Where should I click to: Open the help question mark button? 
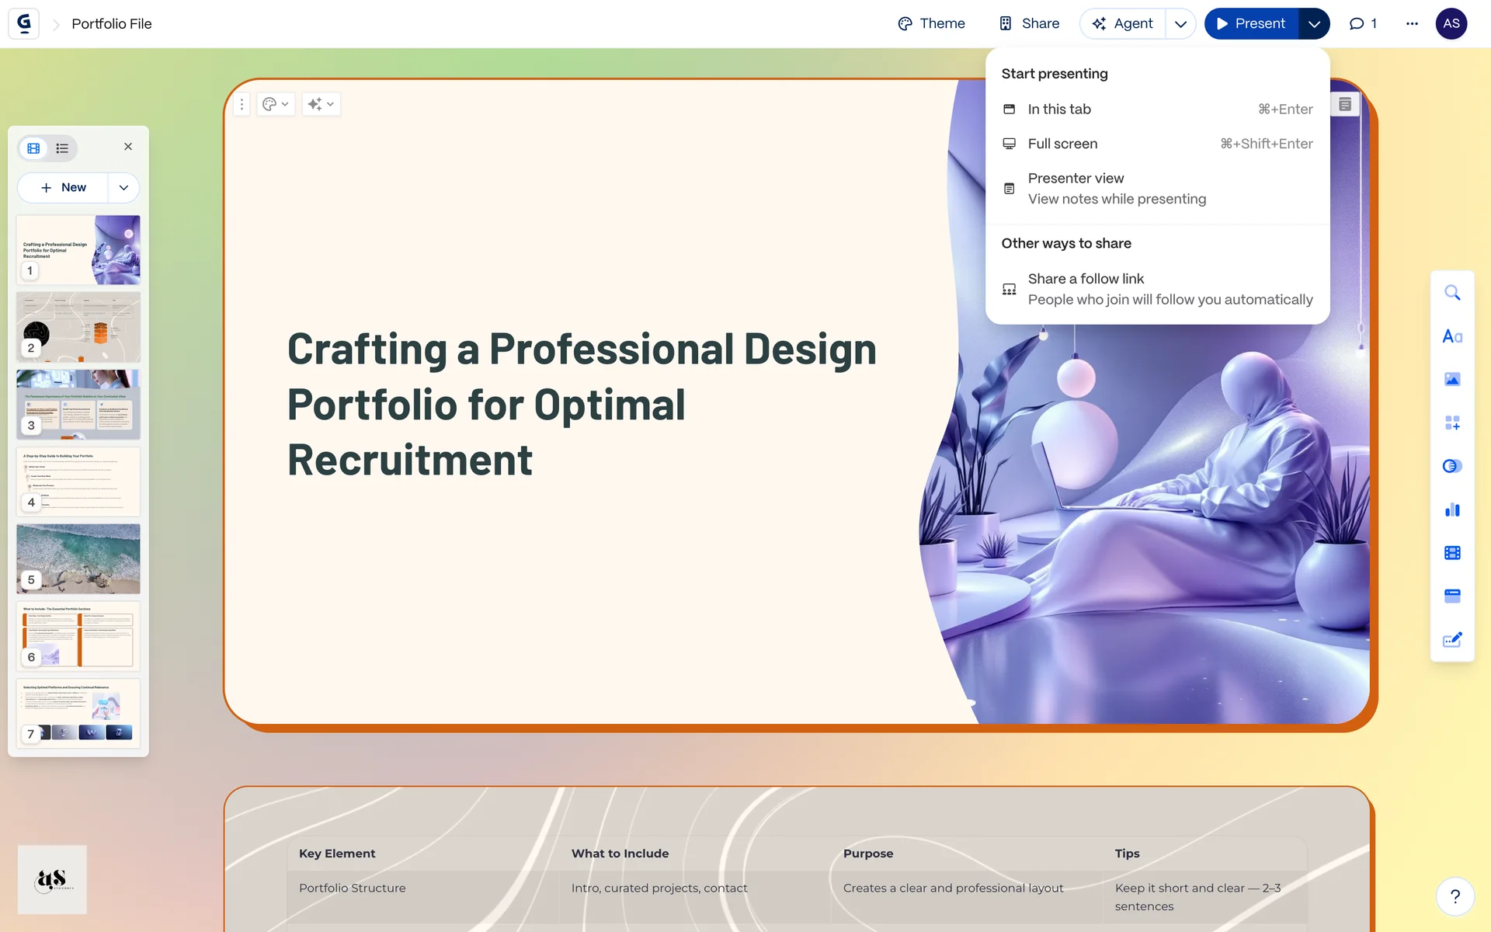(x=1455, y=896)
